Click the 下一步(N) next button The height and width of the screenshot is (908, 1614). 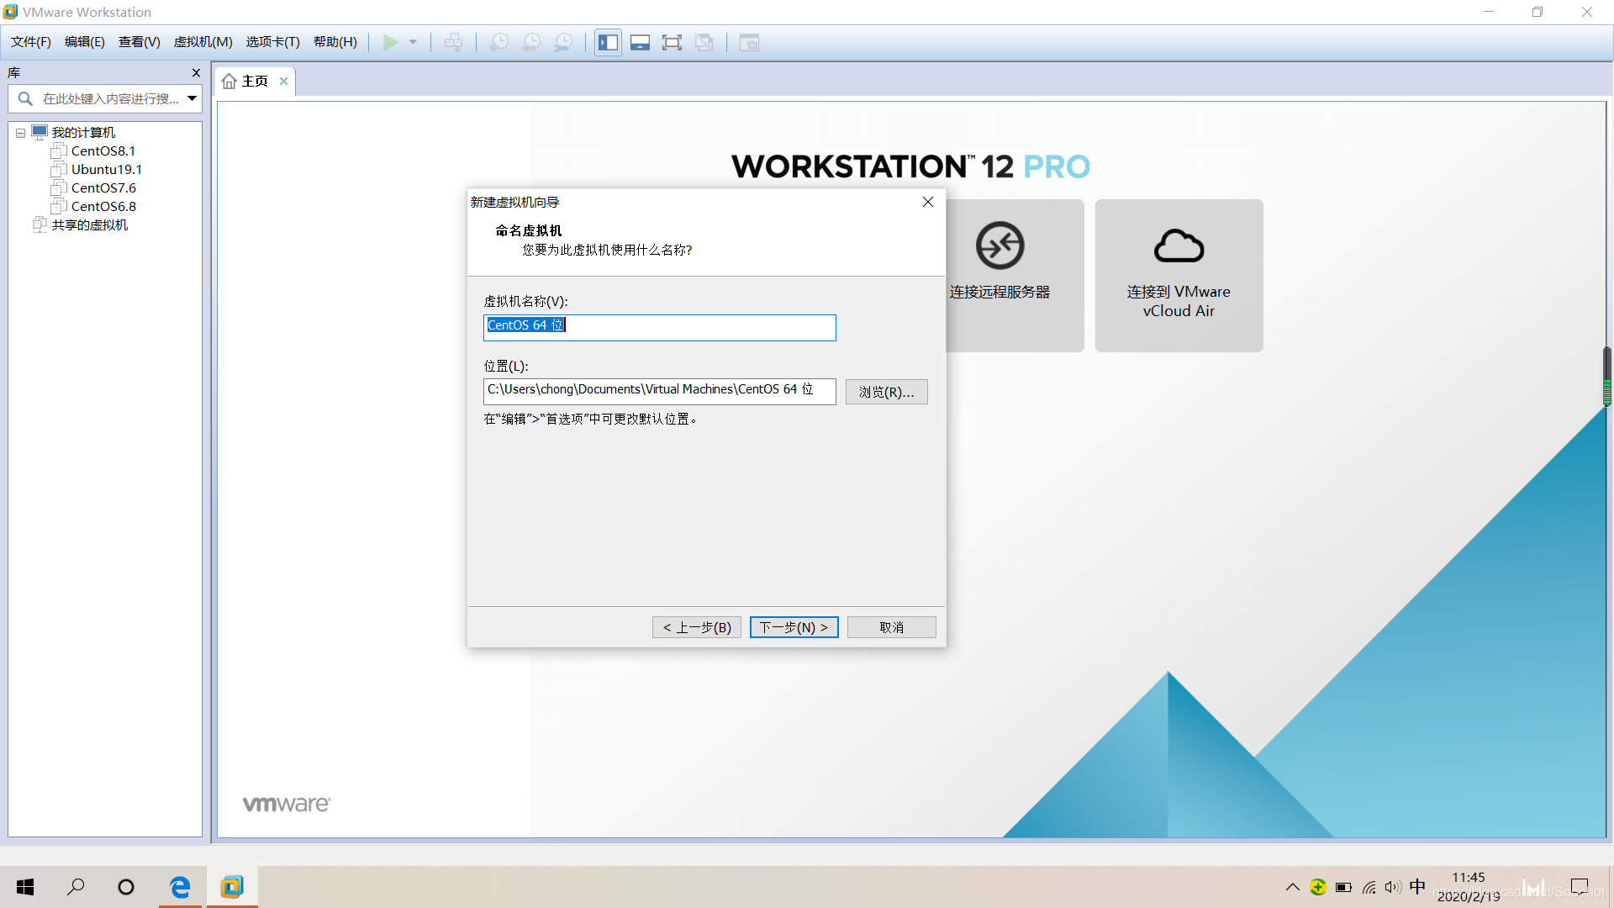[x=794, y=627]
